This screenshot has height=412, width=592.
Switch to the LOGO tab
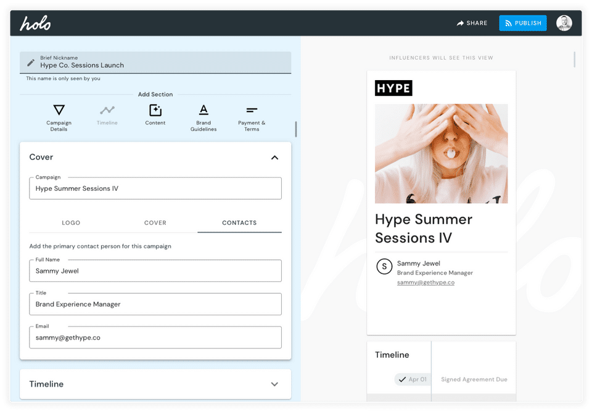pyautogui.click(x=71, y=223)
